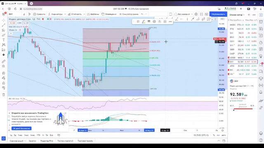Viewport: 264px width, 148px height.
Task: Open go-to-date calendar icon
Action: (x=59, y=135)
